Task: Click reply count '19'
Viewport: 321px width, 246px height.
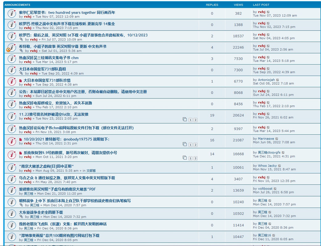Action: 212,115
